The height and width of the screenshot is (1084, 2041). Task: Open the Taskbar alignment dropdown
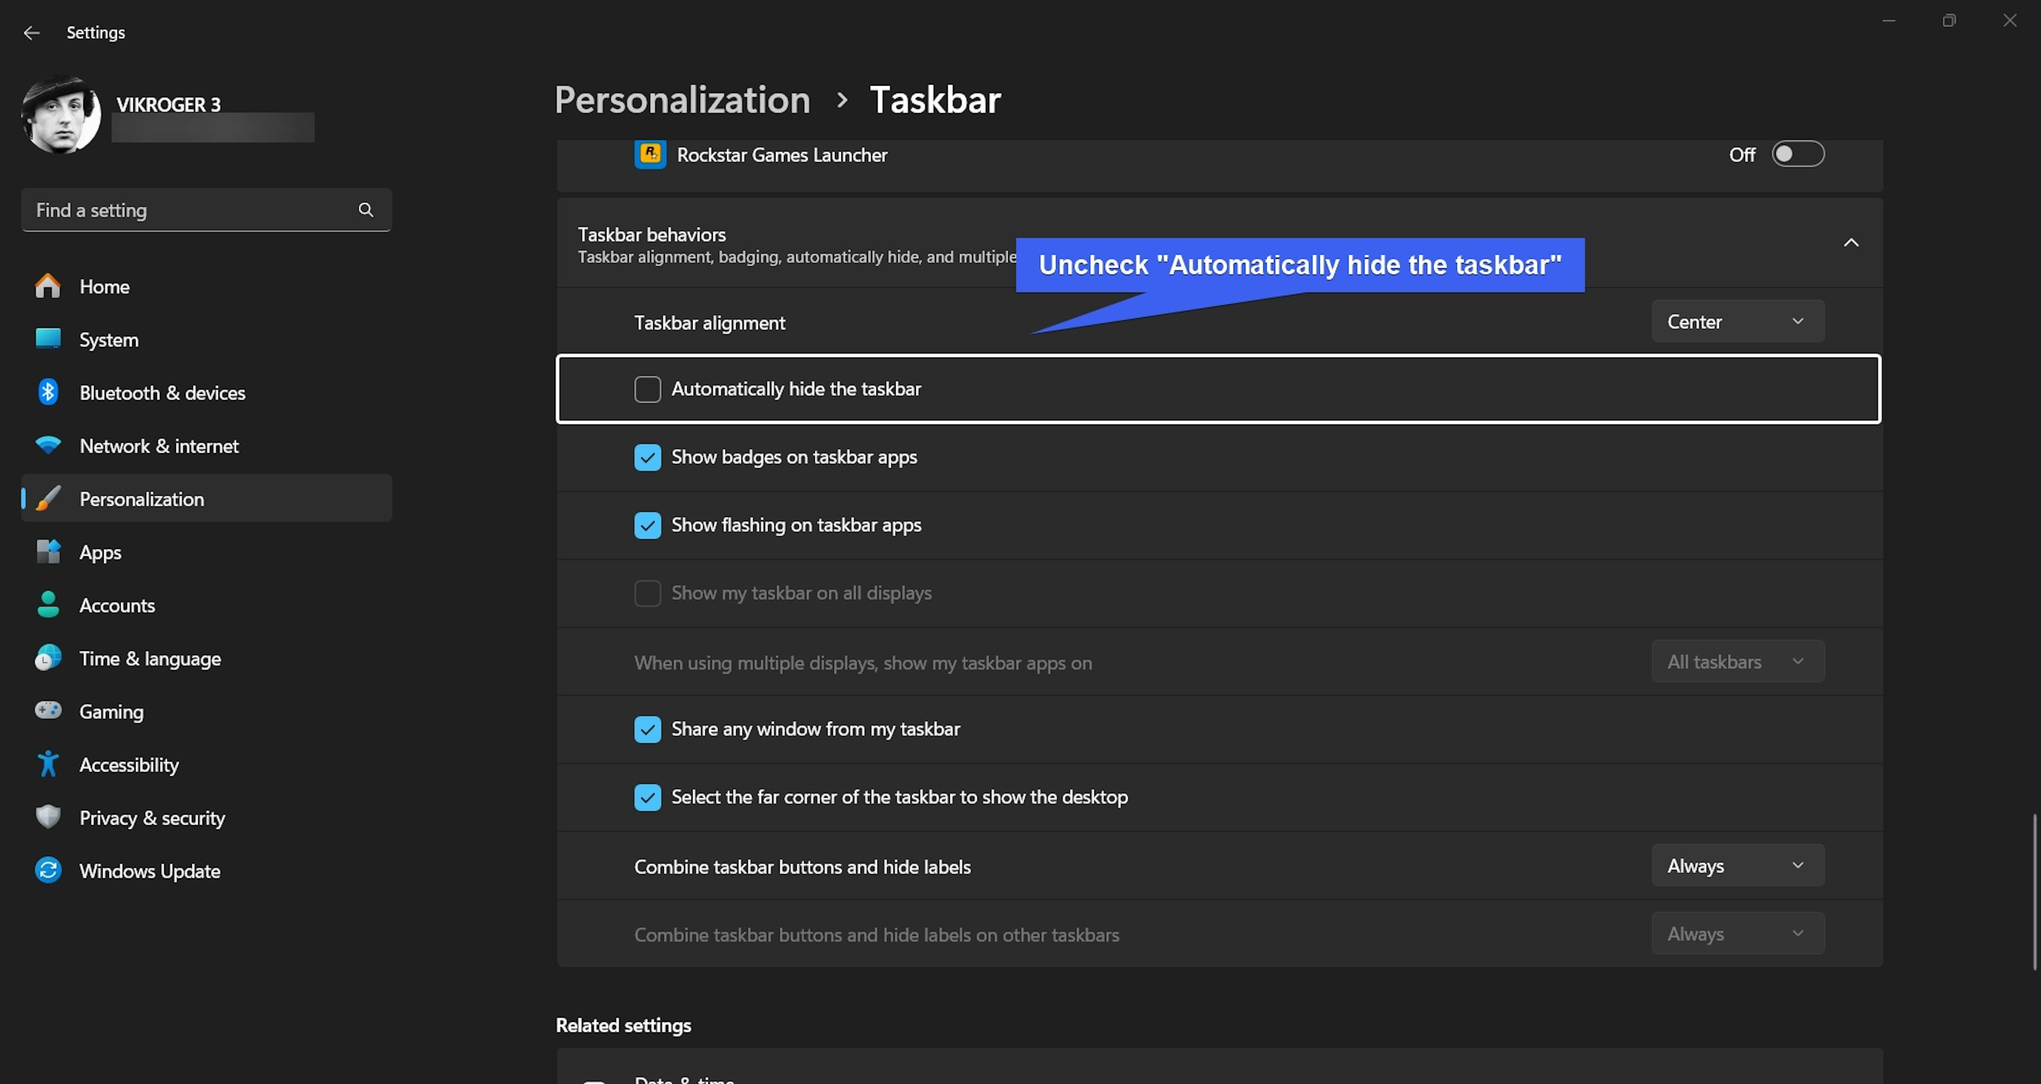(x=1738, y=321)
